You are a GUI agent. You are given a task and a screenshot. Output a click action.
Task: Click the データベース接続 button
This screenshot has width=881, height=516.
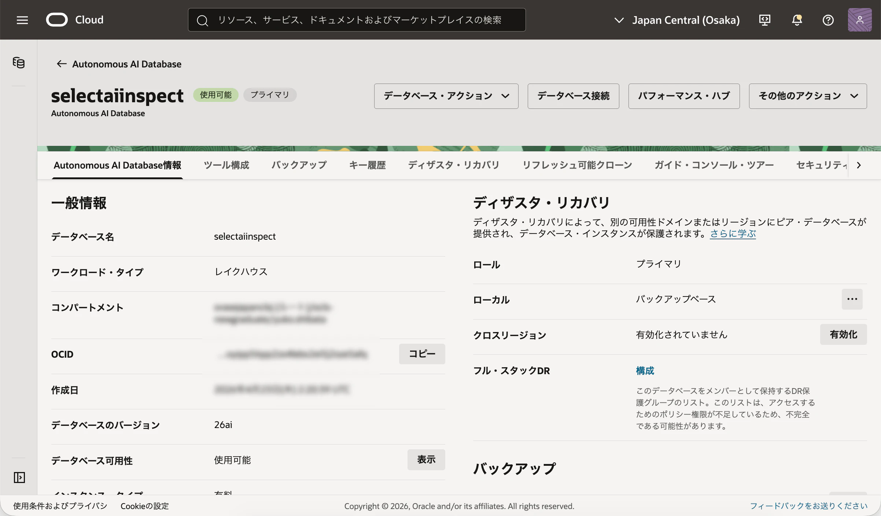573,96
